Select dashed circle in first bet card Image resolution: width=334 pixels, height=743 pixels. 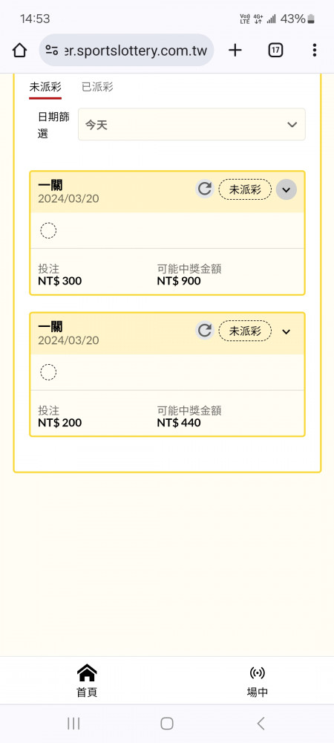pyautogui.click(x=48, y=231)
